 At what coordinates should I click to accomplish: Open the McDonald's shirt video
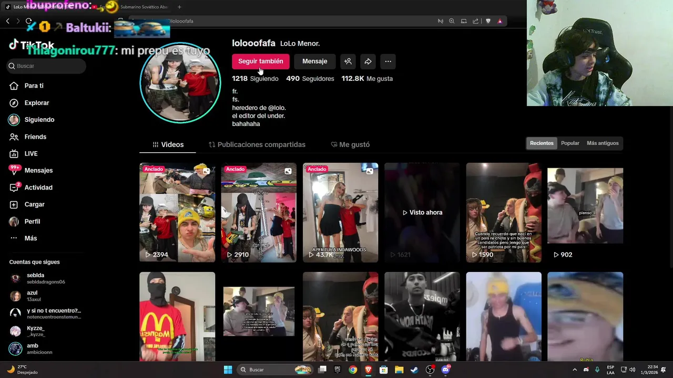pos(177,316)
